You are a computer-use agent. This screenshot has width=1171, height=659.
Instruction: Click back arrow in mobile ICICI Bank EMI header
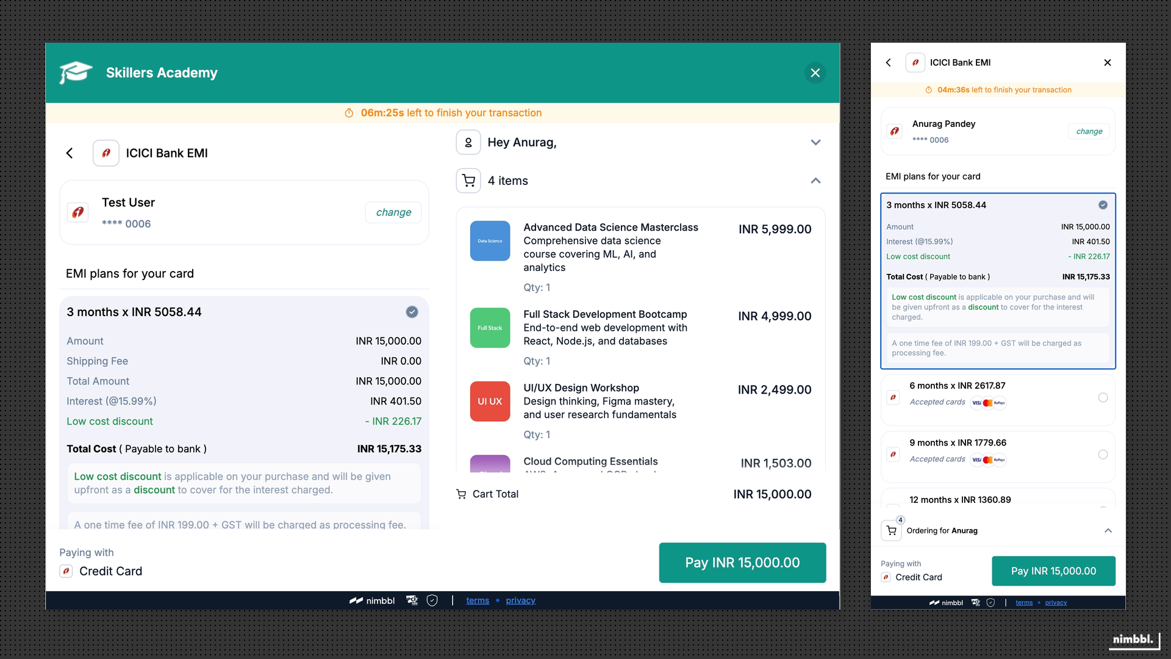pyautogui.click(x=889, y=62)
